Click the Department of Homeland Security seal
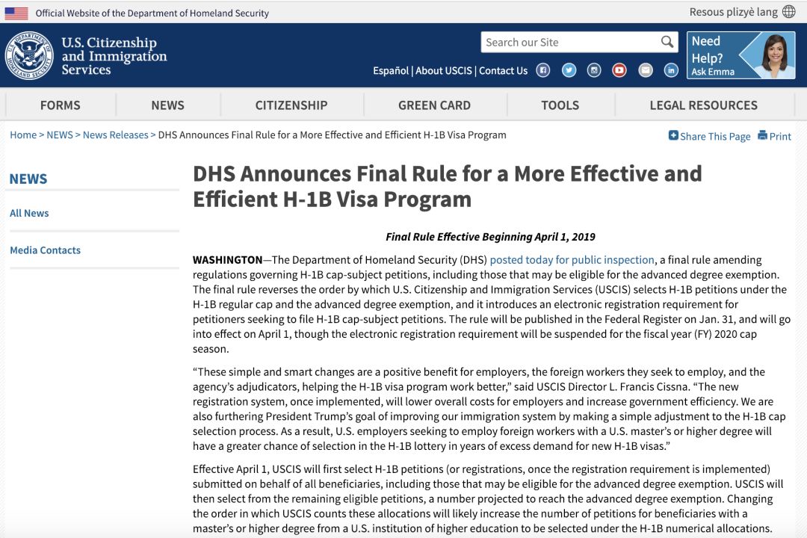The height and width of the screenshot is (538, 807). [29, 55]
